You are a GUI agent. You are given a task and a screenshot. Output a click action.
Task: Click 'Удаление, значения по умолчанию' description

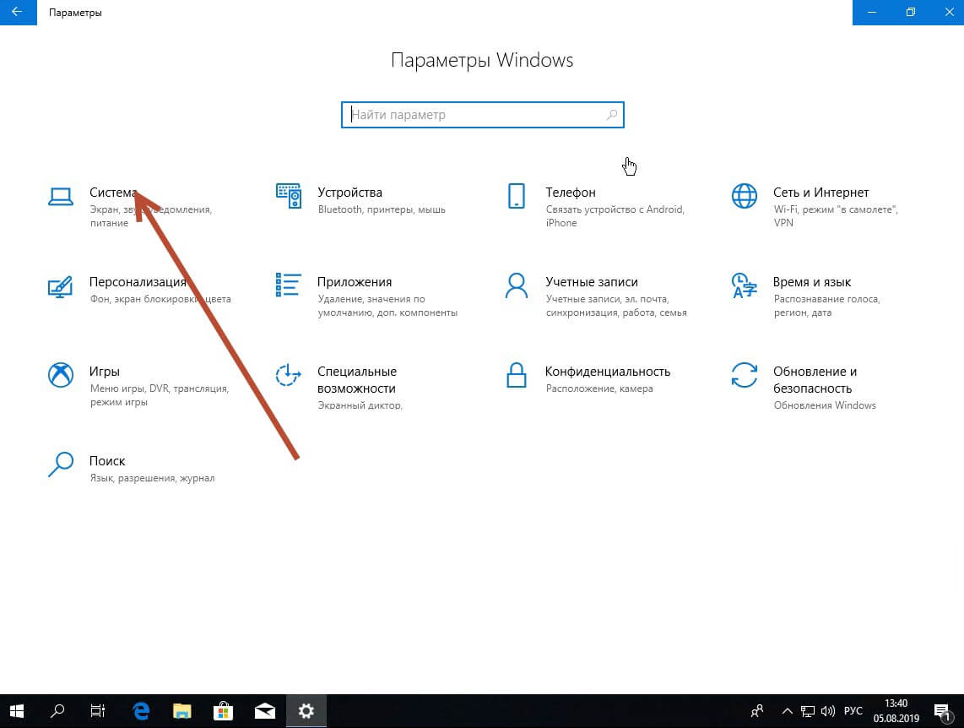coord(387,306)
